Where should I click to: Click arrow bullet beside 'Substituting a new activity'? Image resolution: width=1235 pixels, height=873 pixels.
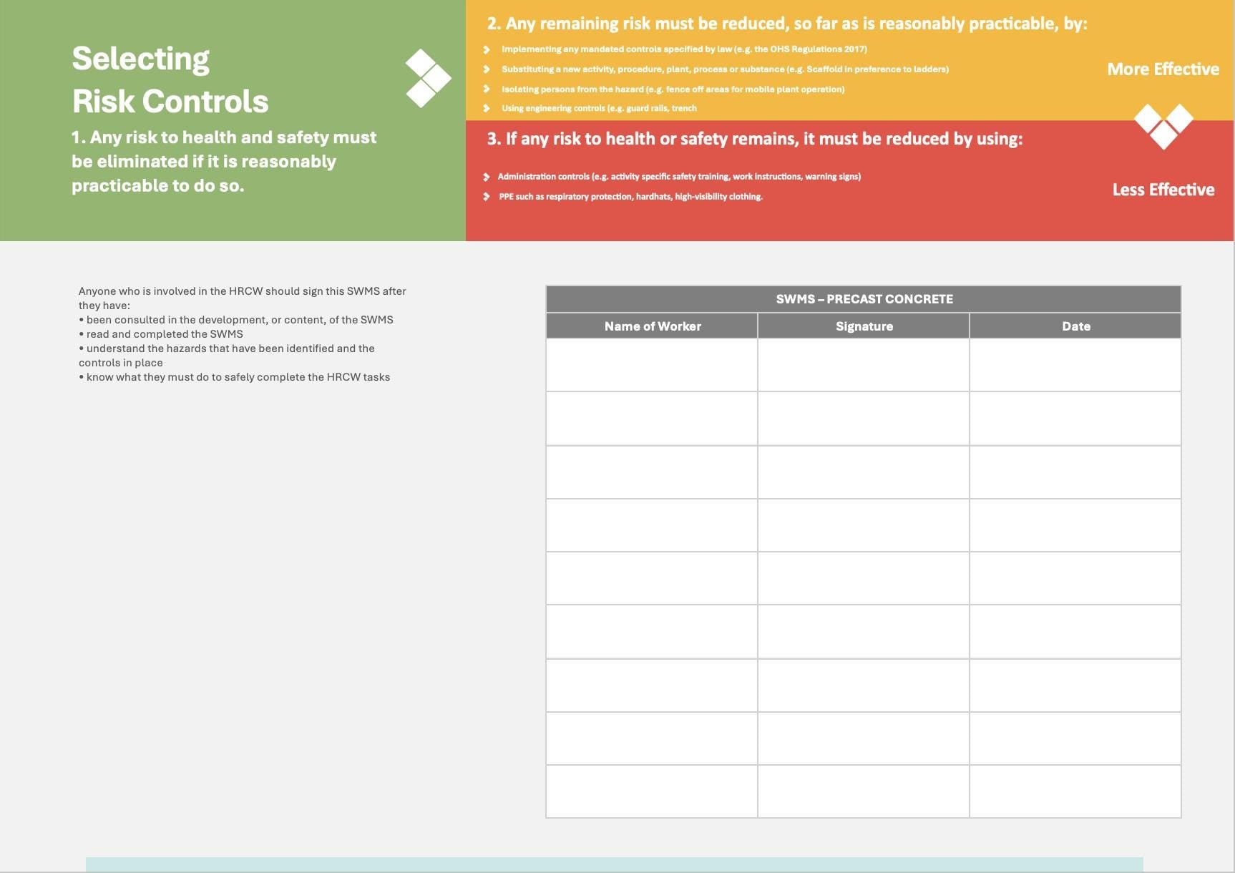click(x=487, y=69)
